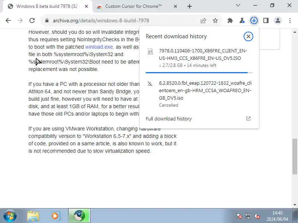Click the 14 minutes left status text
Viewport: 298px width, 223px height.
[x=202, y=65]
